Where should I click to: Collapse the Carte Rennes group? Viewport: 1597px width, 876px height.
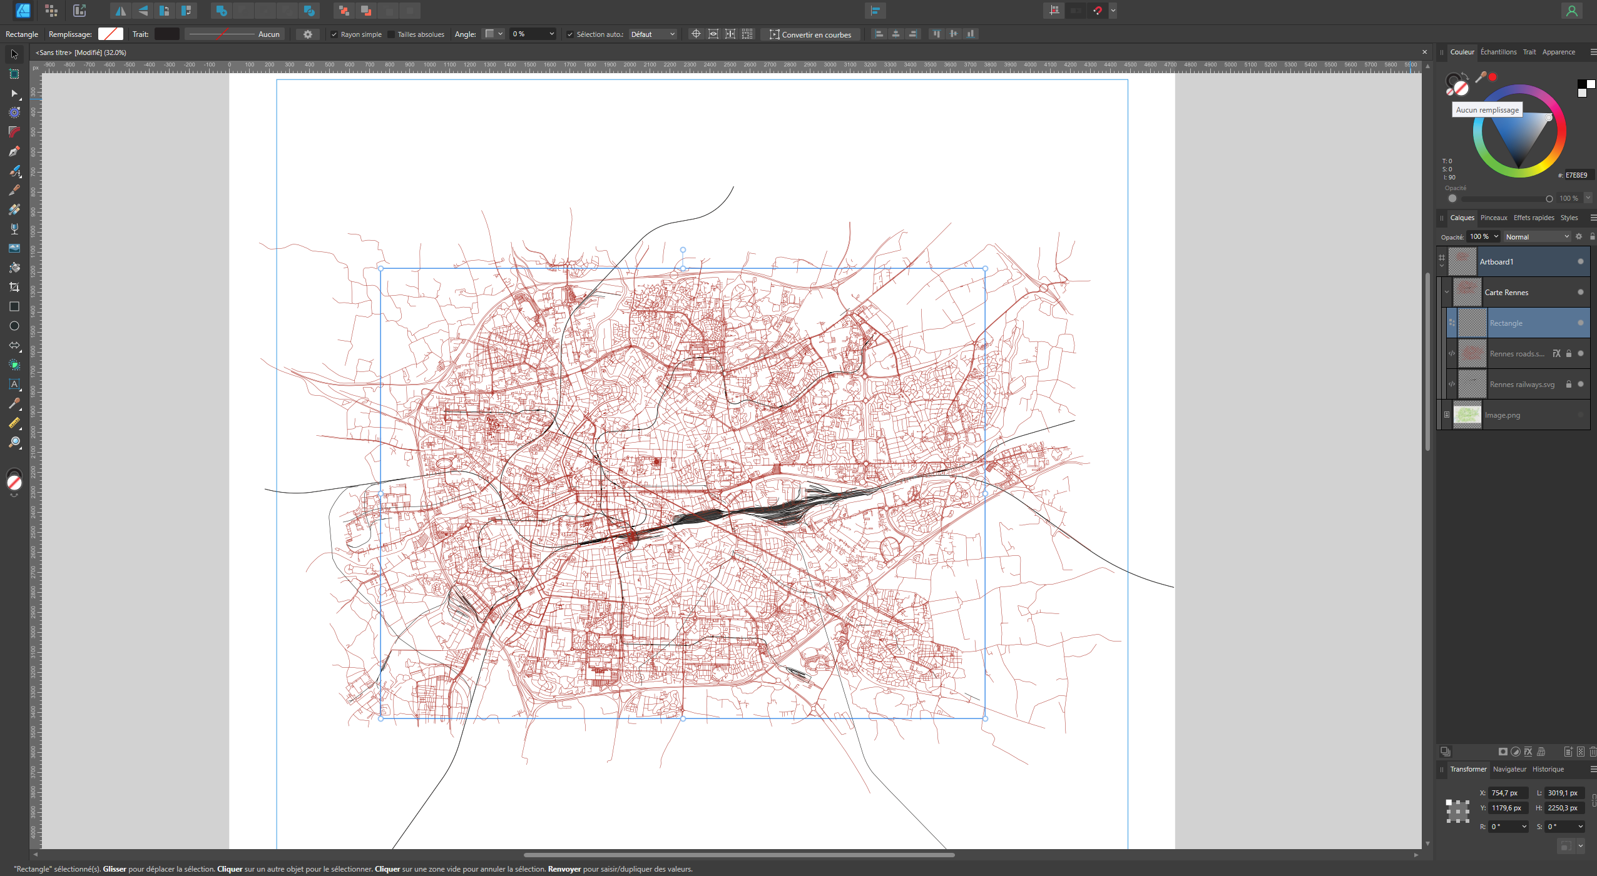pyautogui.click(x=1447, y=292)
